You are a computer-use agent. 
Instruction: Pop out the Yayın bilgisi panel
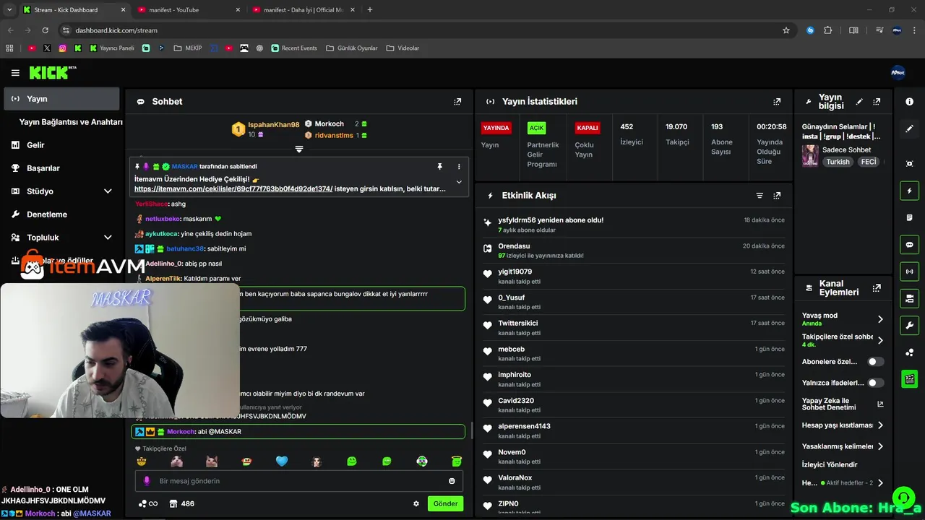877,102
